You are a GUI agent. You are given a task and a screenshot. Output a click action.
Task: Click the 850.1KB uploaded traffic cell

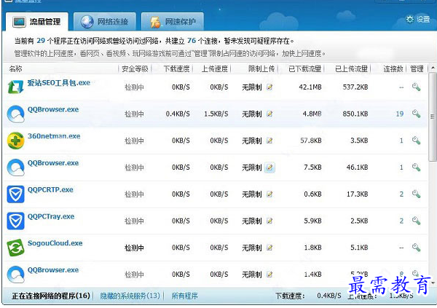[x=355, y=114]
